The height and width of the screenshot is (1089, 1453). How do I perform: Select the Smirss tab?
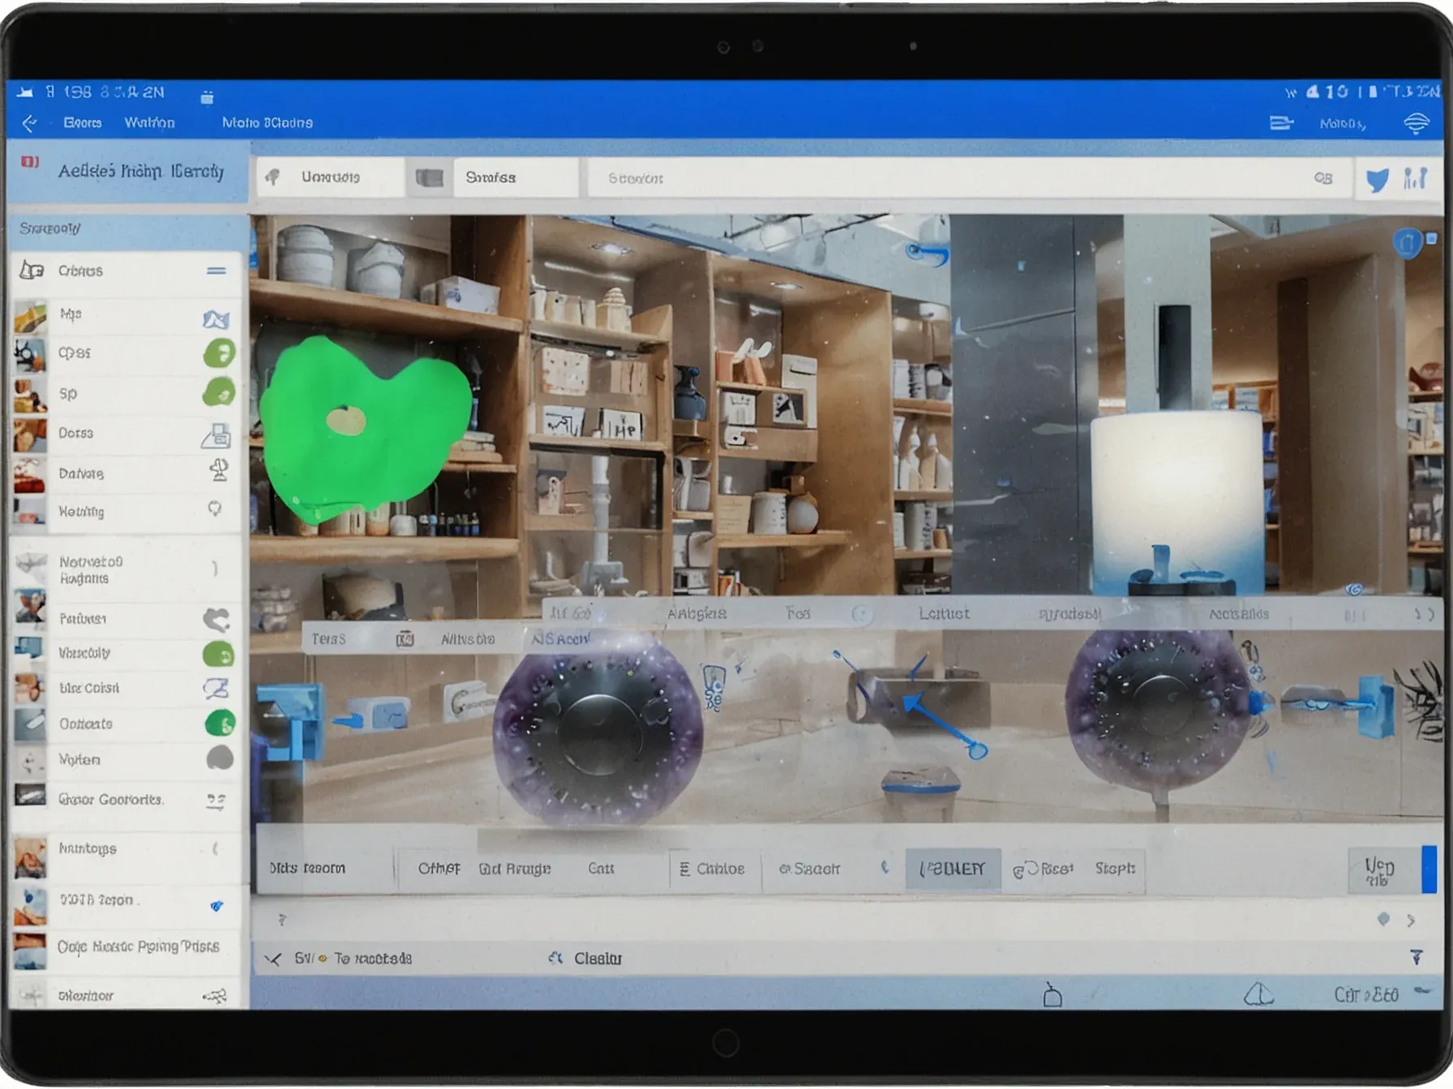click(x=491, y=177)
